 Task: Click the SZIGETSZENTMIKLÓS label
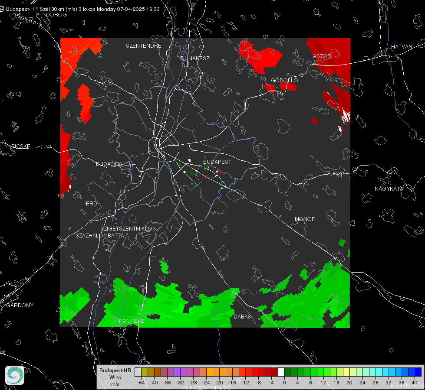tap(128, 229)
